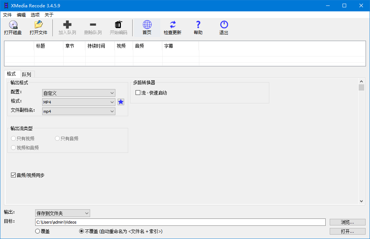Click the scrollbar down arrow
This screenshot has height=239, width=370.
click(361, 201)
